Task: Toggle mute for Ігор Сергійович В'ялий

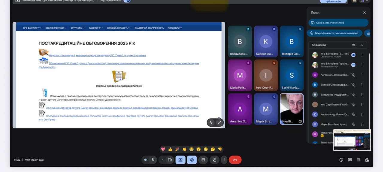Action: 353,105
